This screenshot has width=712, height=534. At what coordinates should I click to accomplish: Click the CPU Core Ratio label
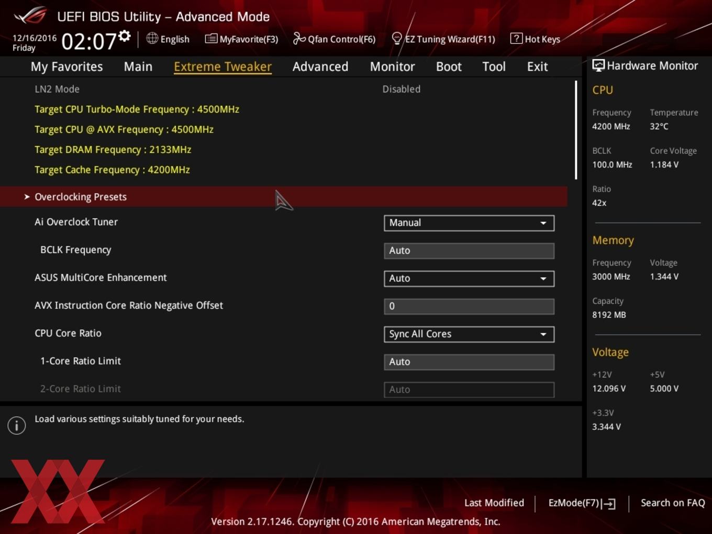click(x=68, y=333)
